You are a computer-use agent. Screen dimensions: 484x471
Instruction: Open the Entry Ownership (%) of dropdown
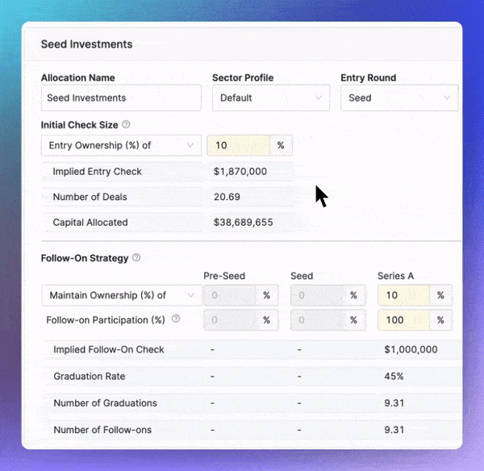coord(121,145)
